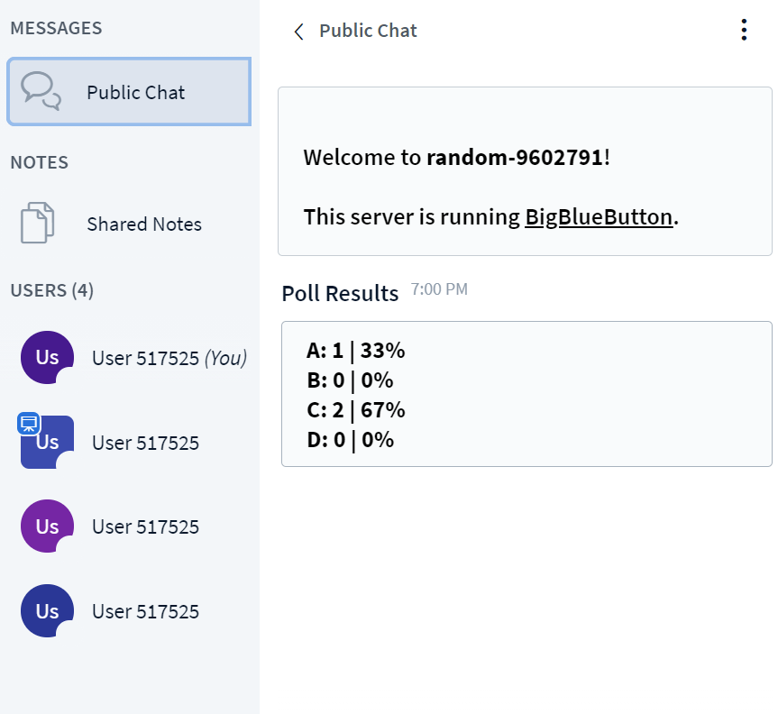Click the poll result line C: 2 | 67%
778x714 pixels.
pos(355,410)
